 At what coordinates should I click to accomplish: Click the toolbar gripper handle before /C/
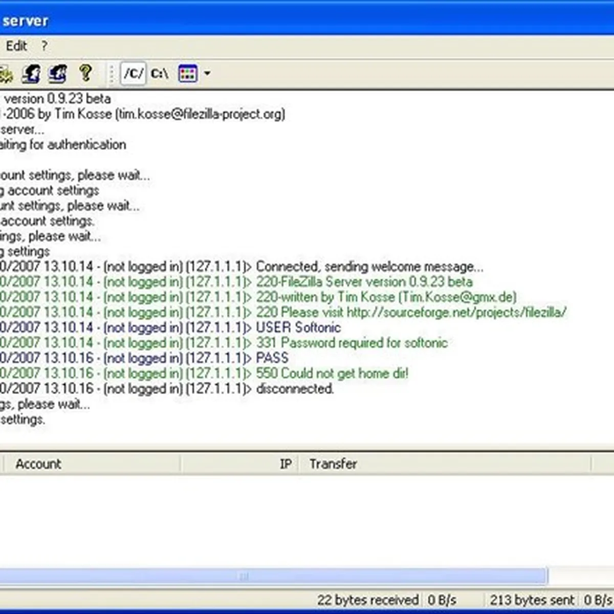click(112, 74)
